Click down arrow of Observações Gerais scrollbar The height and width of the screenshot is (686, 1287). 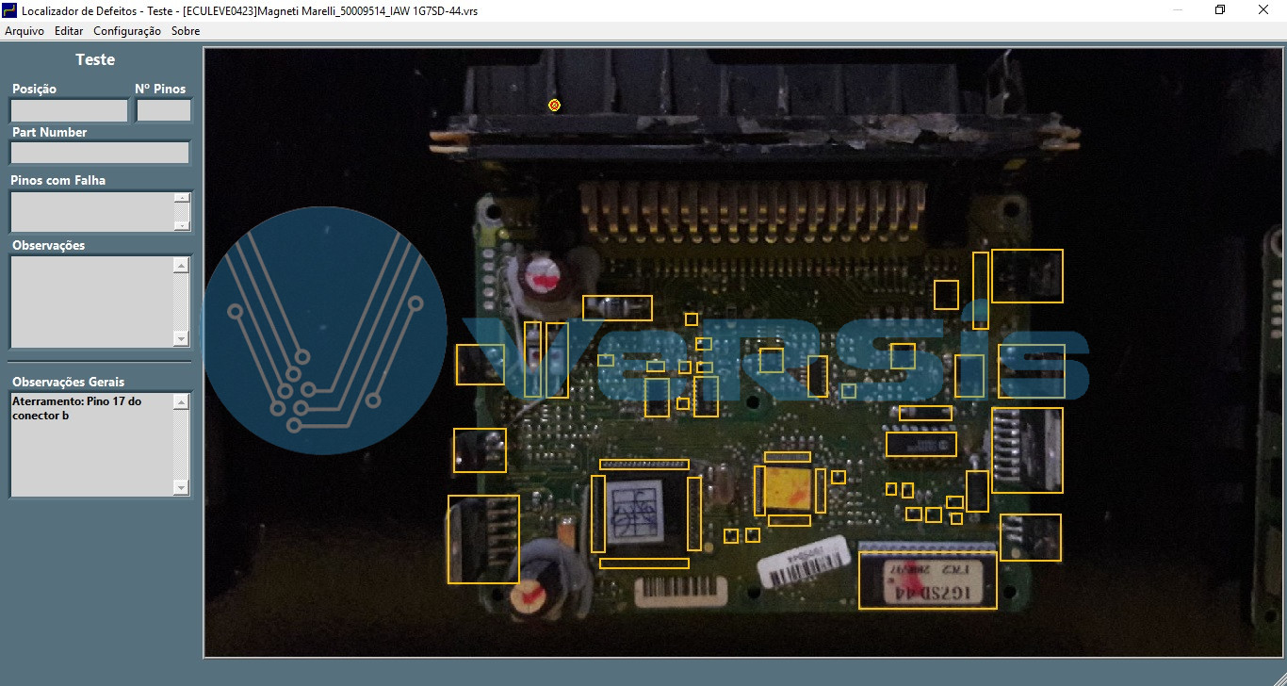click(x=182, y=486)
